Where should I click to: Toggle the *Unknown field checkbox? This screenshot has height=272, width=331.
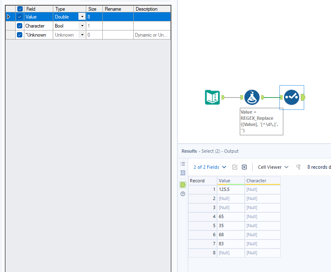click(x=19, y=35)
